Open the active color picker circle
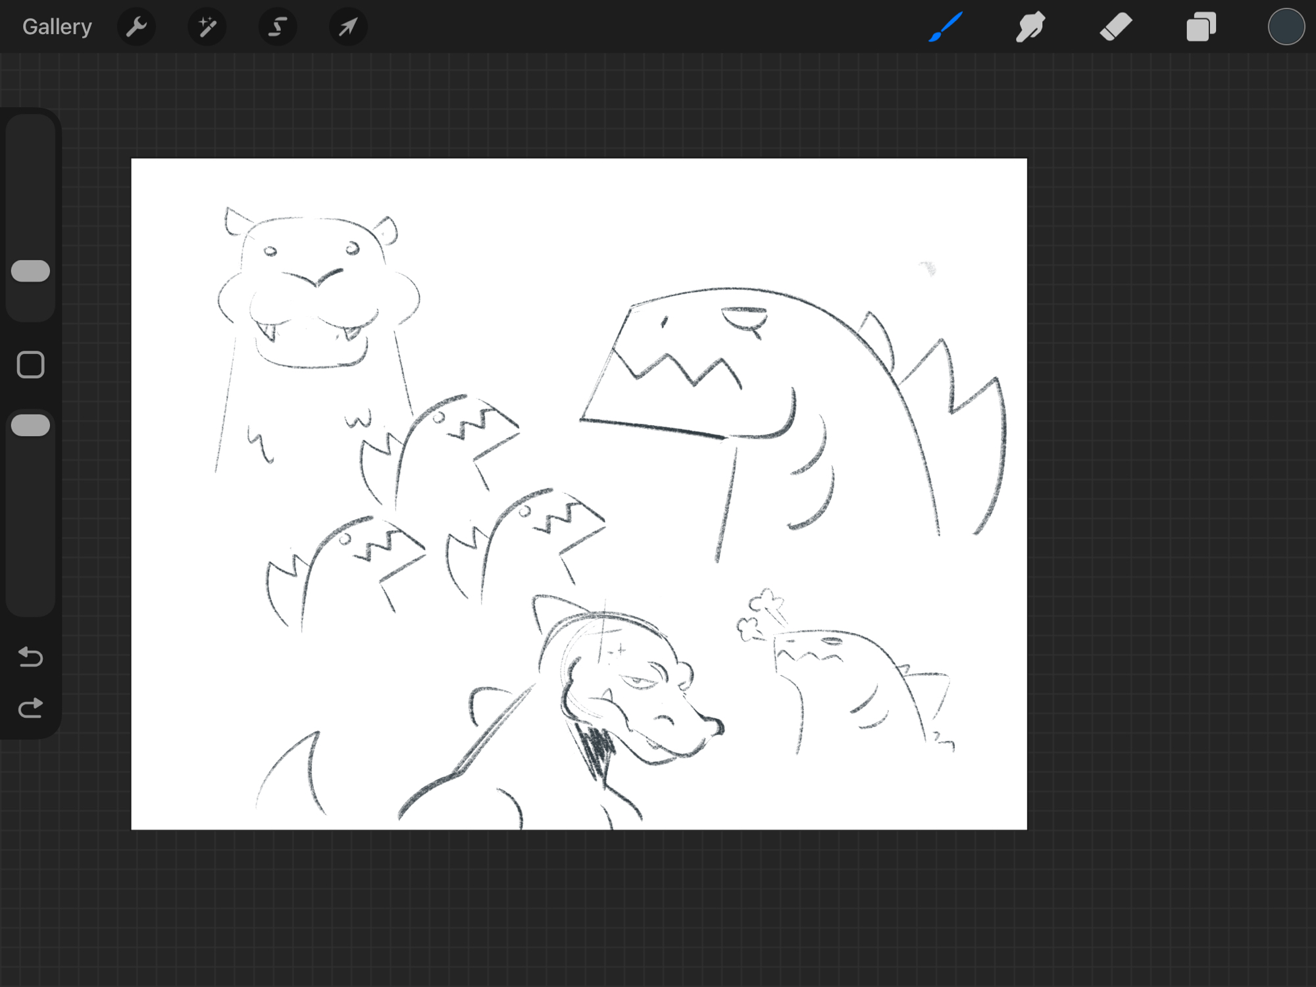 pos(1286,27)
